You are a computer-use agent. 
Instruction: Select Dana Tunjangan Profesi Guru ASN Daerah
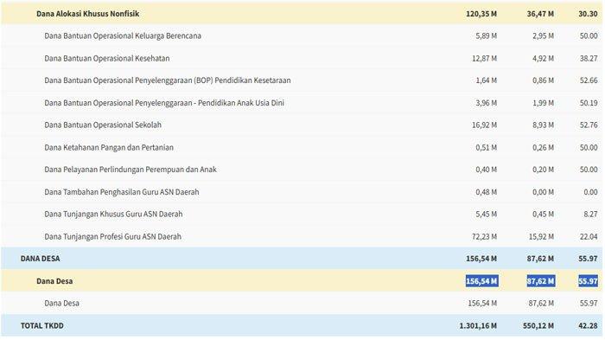pyautogui.click(x=112, y=236)
